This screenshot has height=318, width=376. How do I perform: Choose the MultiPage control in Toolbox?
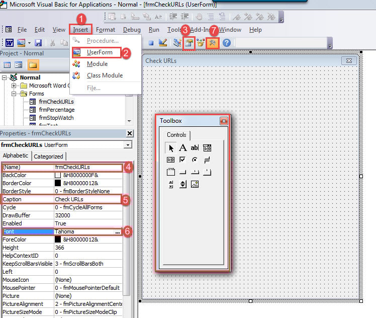207,172
